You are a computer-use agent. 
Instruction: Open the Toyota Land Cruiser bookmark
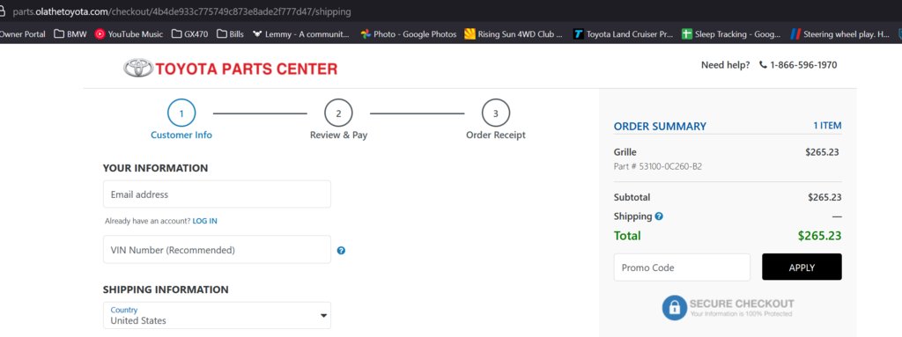coord(623,34)
